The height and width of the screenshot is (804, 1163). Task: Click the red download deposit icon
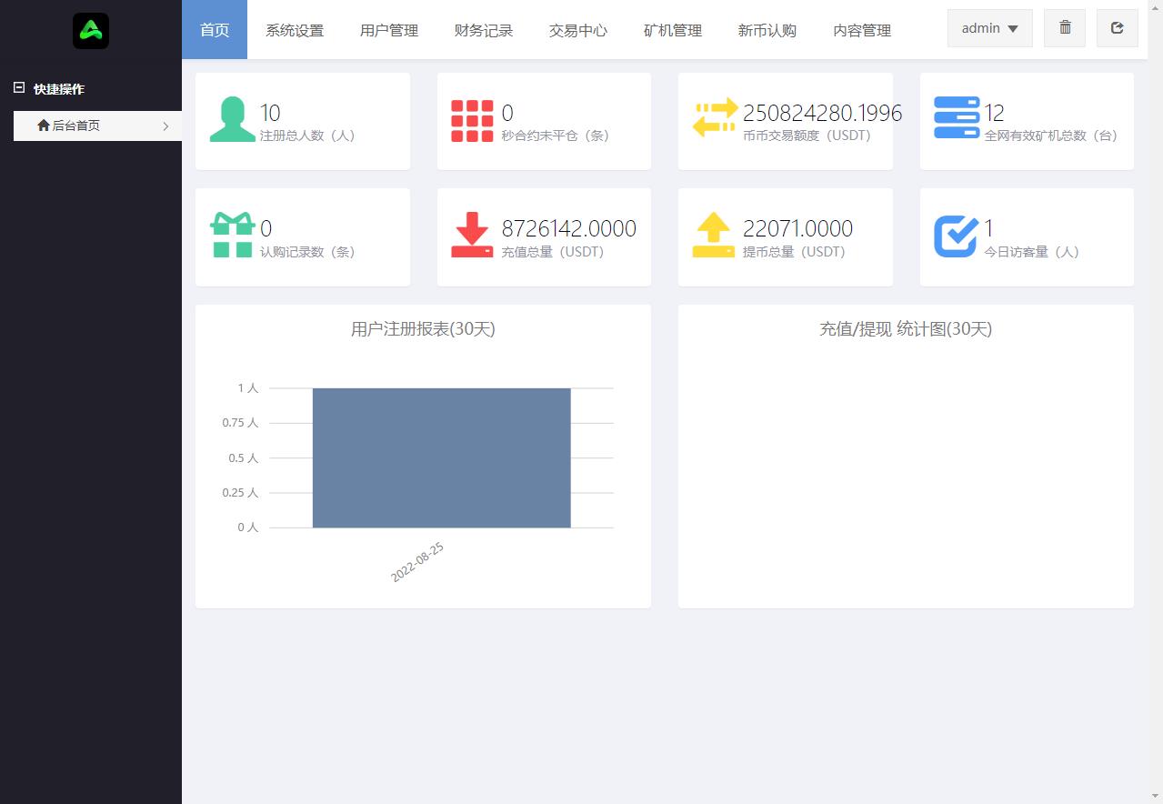472,235
